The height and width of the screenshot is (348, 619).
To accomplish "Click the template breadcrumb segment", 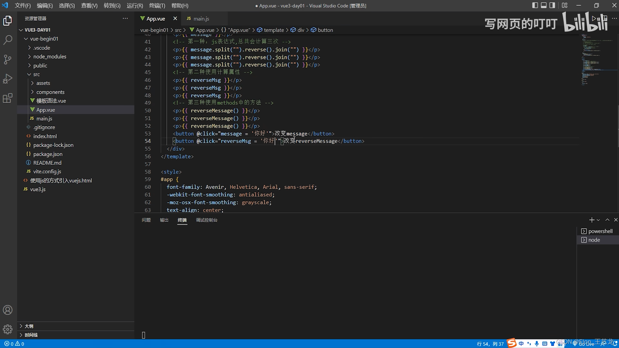I will pos(270,30).
